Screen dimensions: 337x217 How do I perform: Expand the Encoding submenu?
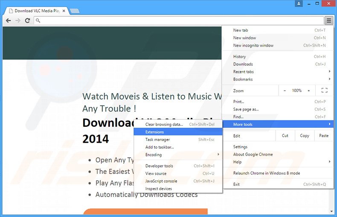tap(178, 155)
